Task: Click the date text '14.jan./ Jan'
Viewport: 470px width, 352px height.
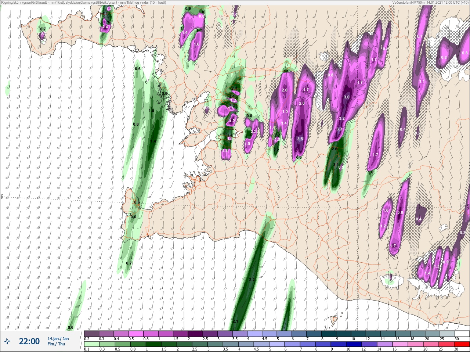Action: [58, 339]
